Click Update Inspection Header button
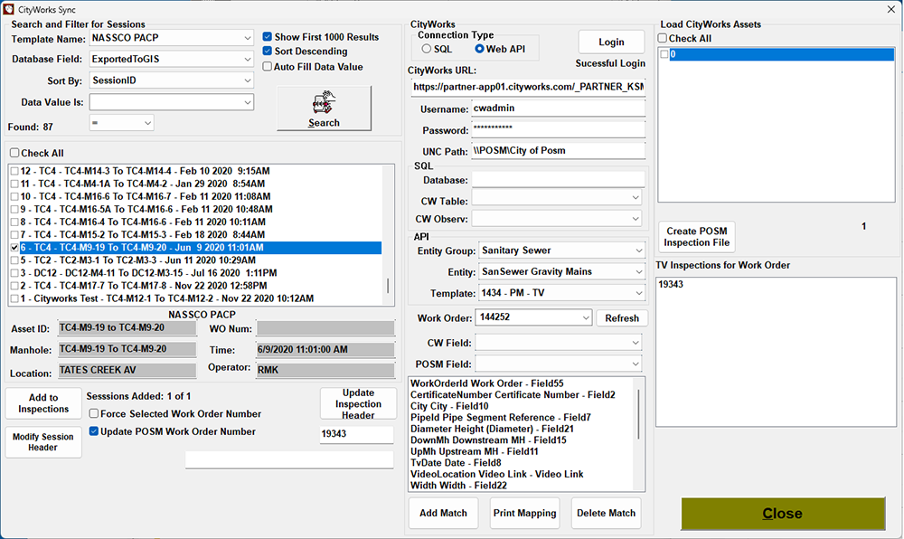 [x=358, y=403]
